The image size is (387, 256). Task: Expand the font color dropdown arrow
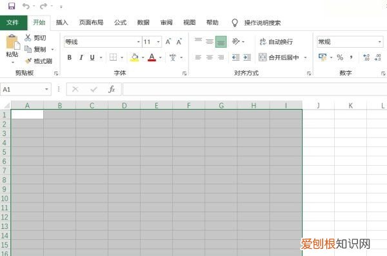click(161, 58)
